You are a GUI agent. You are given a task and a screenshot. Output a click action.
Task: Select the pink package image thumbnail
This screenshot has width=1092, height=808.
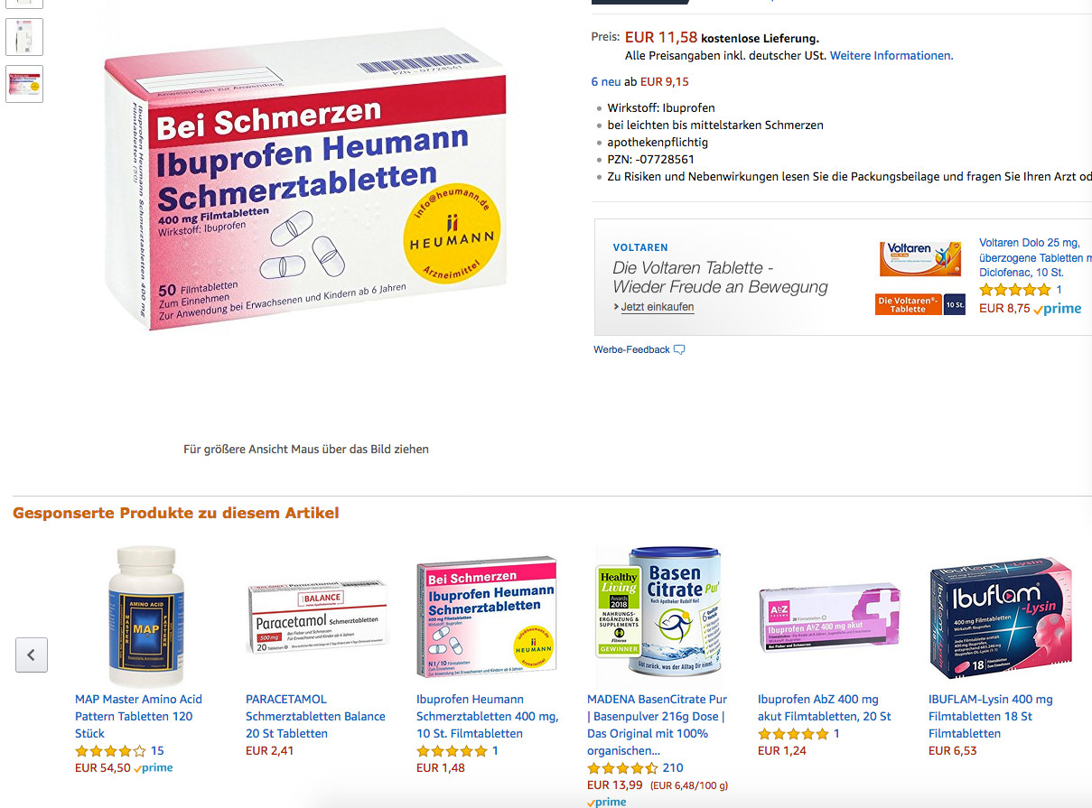tap(24, 84)
